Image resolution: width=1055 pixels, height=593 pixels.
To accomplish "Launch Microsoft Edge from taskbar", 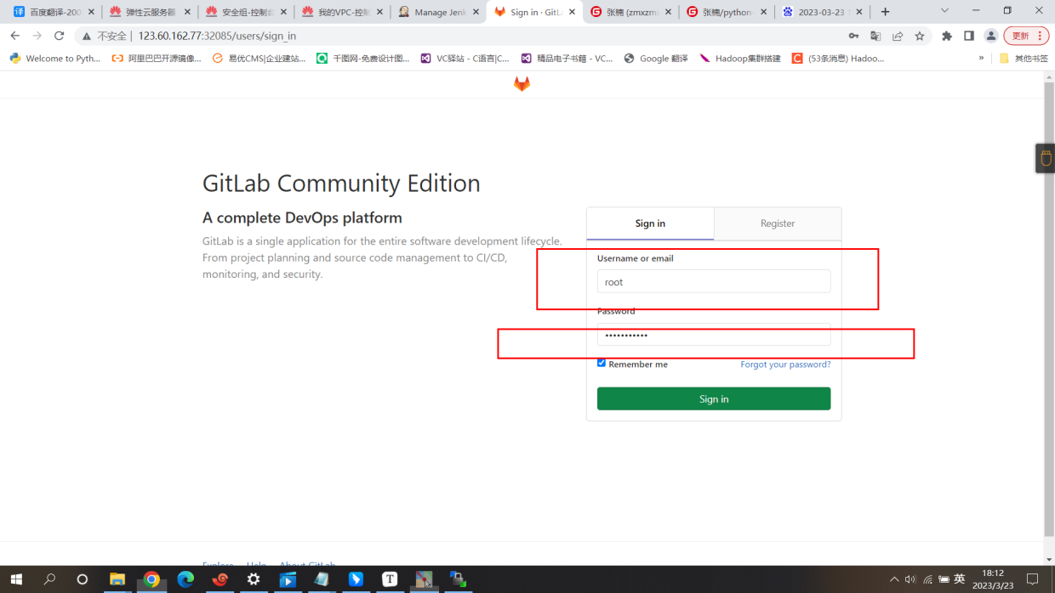I will tap(185, 579).
